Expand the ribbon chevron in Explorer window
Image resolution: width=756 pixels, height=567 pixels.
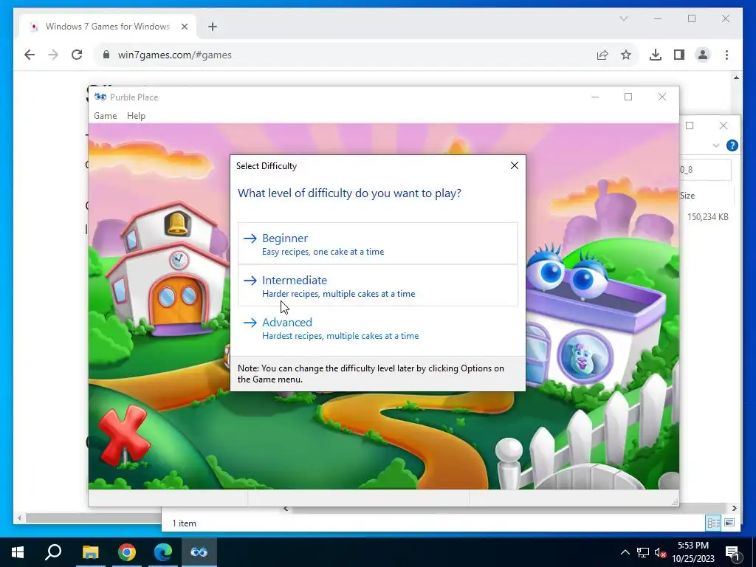coord(716,145)
